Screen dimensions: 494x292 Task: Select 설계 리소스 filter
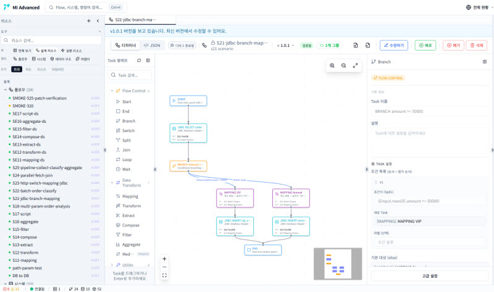click(46, 51)
